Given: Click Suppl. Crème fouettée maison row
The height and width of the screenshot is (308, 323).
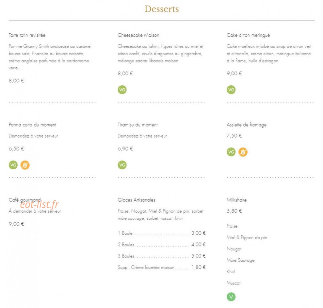Looking at the screenshot, I should point(162,267).
